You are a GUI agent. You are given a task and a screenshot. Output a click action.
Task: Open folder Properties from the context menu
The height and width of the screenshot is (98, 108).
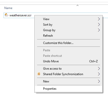click(68, 89)
